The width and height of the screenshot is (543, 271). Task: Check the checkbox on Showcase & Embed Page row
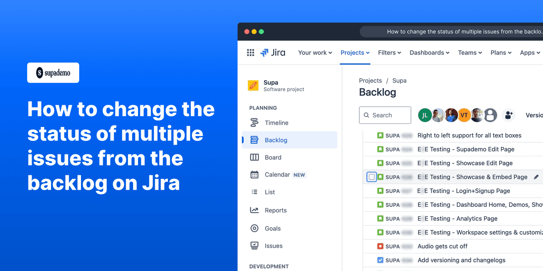click(x=371, y=177)
